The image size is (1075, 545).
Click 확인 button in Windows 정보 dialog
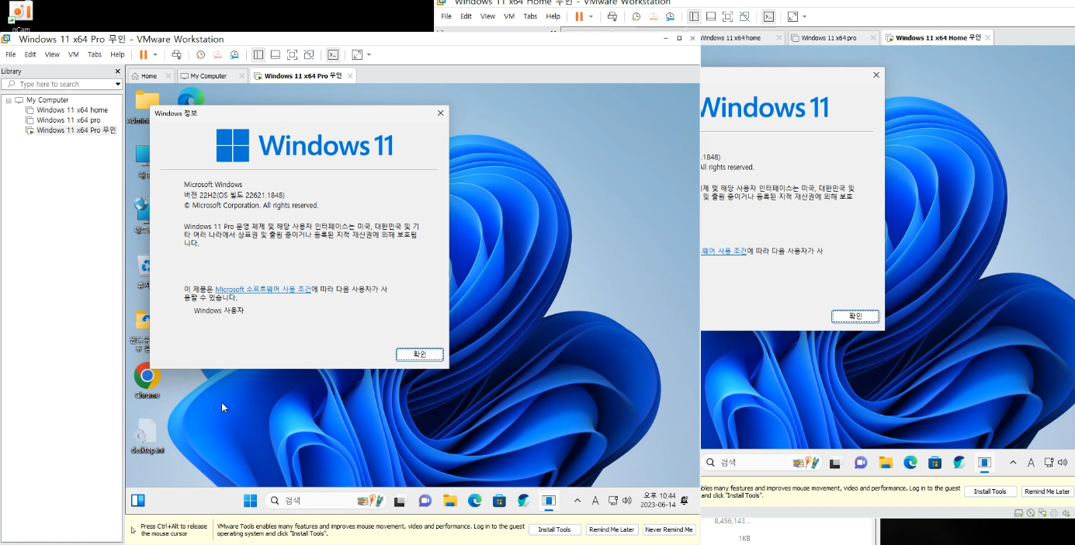(420, 354)
